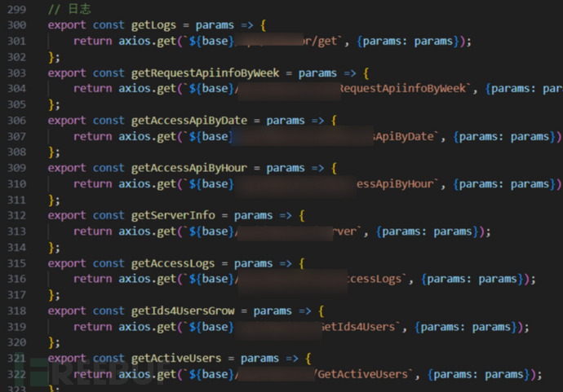Click the arrow "=>" on line 306

[x=317, y=121]
